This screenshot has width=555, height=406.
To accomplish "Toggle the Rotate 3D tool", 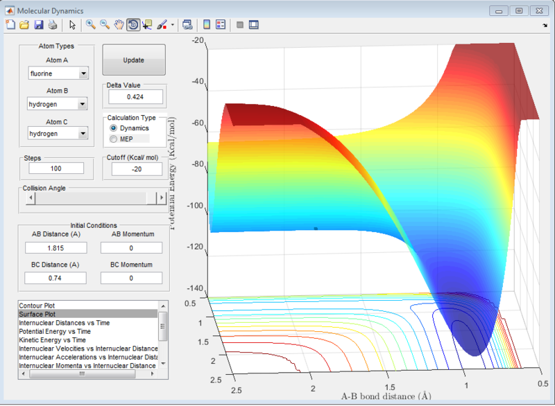I will click(x=133, y=25).
